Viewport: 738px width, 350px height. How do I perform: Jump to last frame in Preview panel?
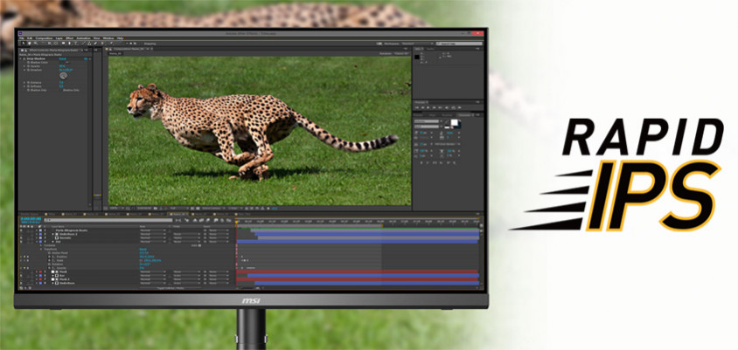(x=440, y=107)
